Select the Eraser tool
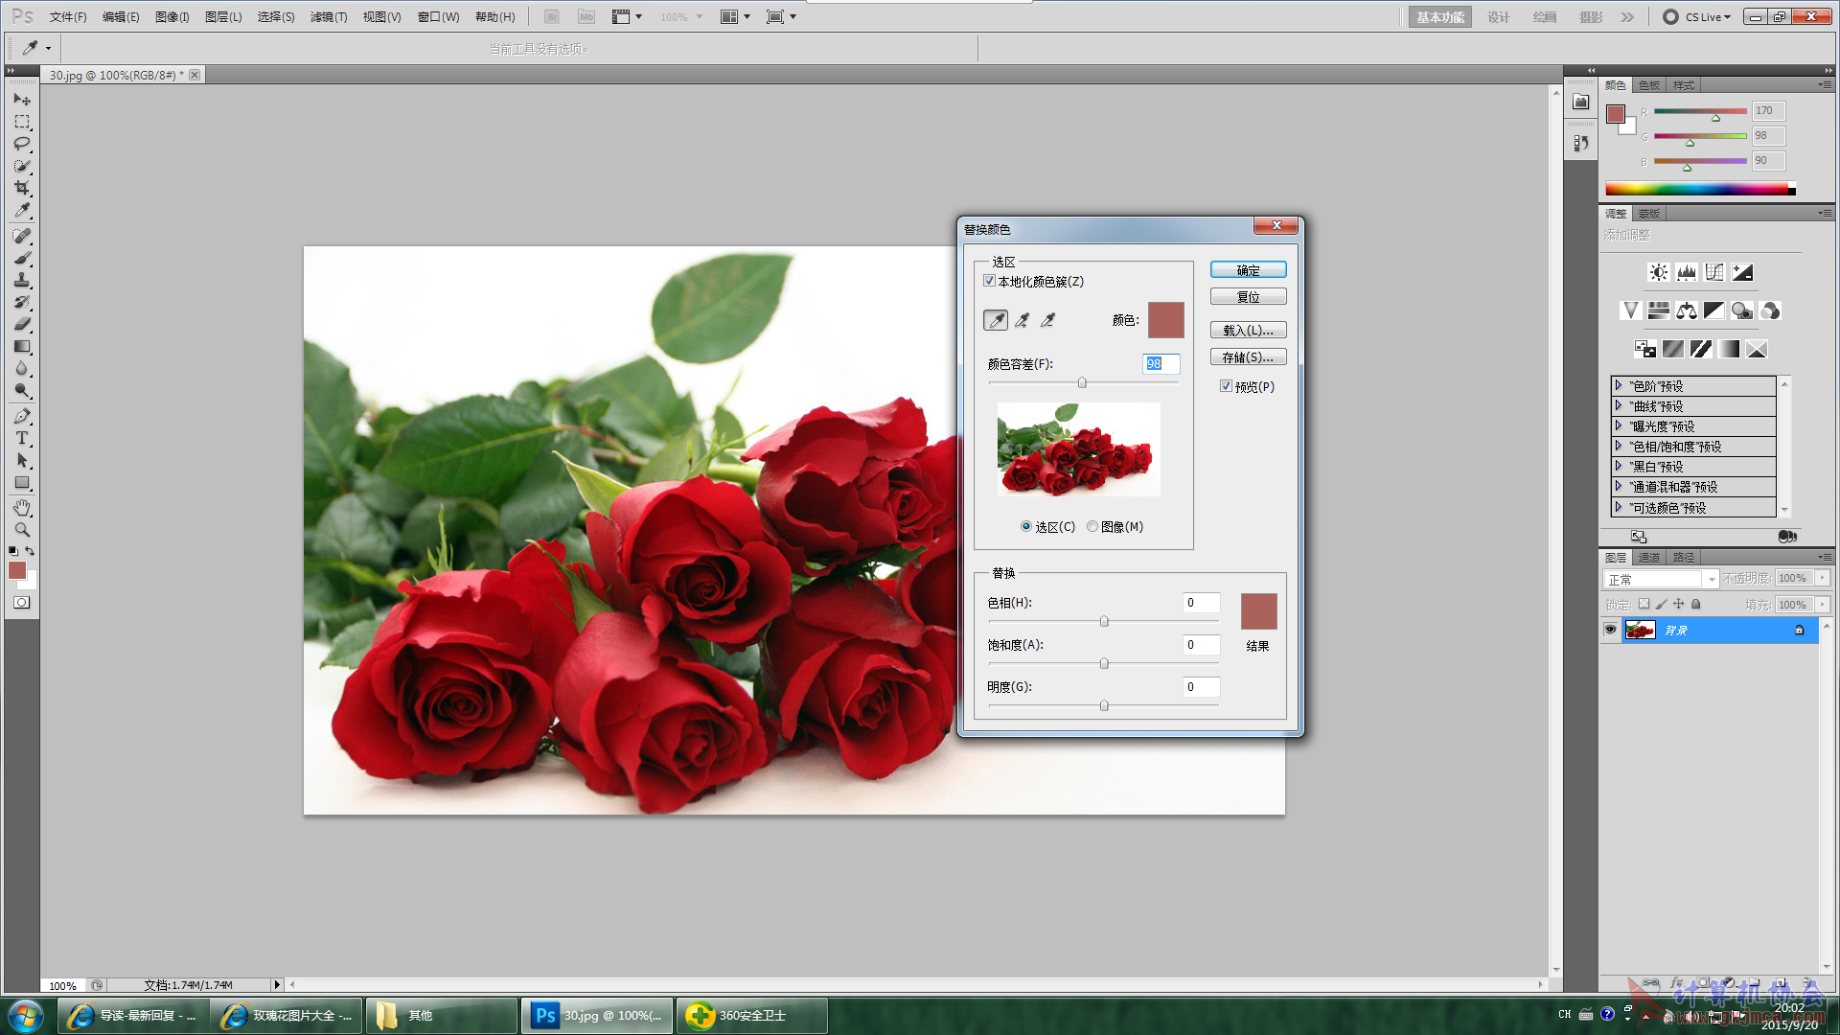Image resolution: width=1840 pixels, height=1035 pixels. (x=21, y=324)
